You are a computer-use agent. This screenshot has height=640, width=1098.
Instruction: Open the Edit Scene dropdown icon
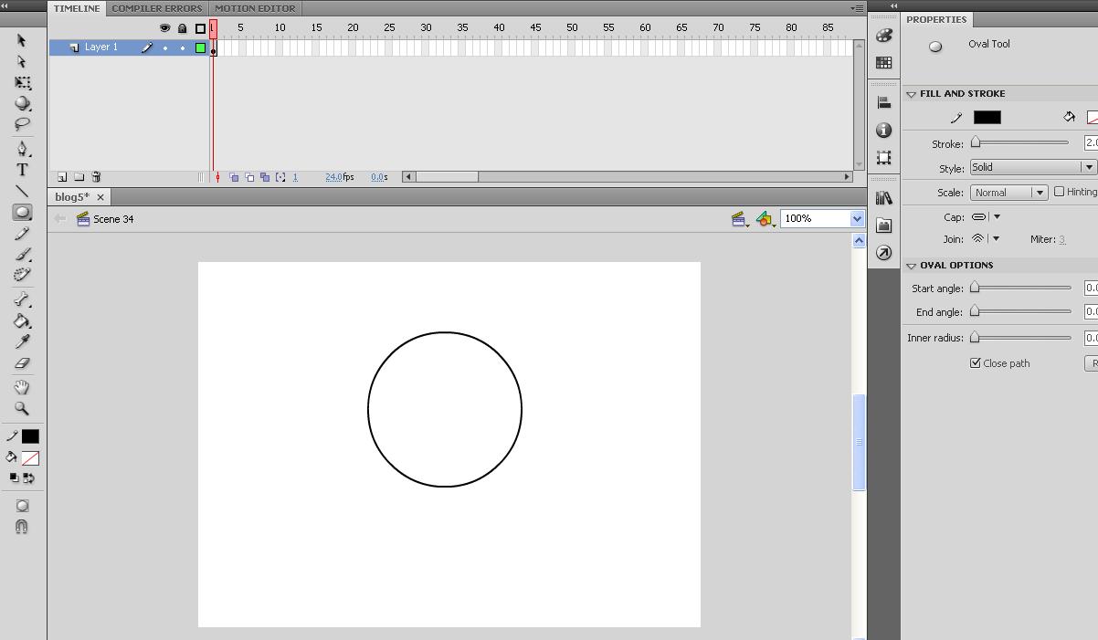[x=740, y=219]
